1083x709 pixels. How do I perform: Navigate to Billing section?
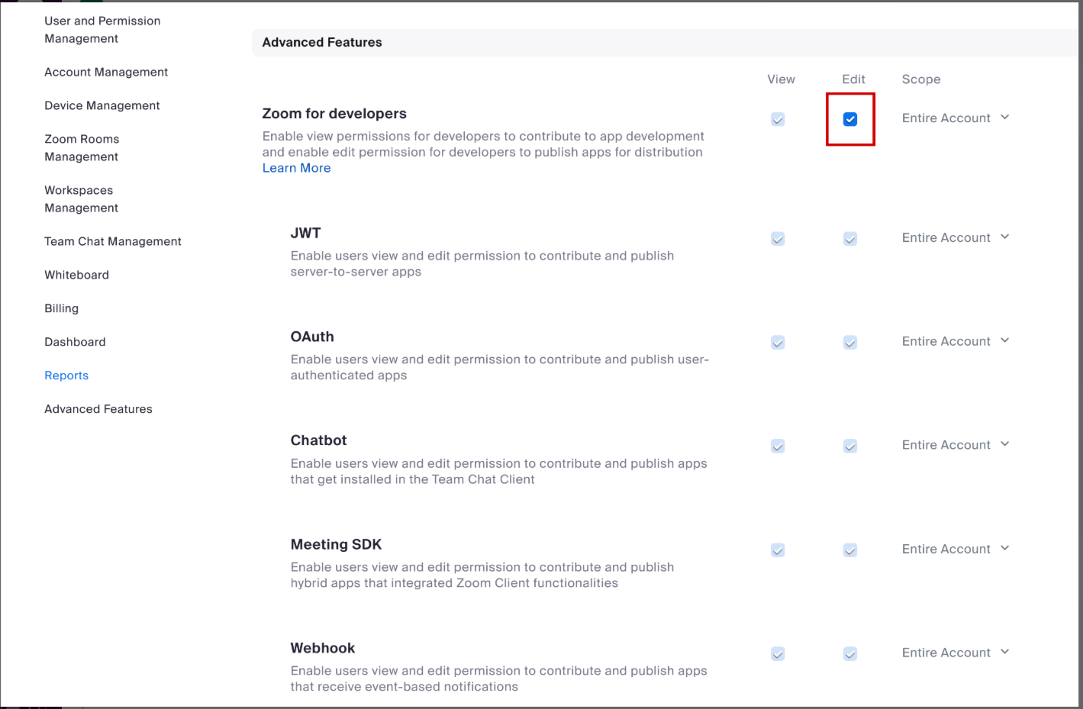pyautogui.click(x=61, y=308)
